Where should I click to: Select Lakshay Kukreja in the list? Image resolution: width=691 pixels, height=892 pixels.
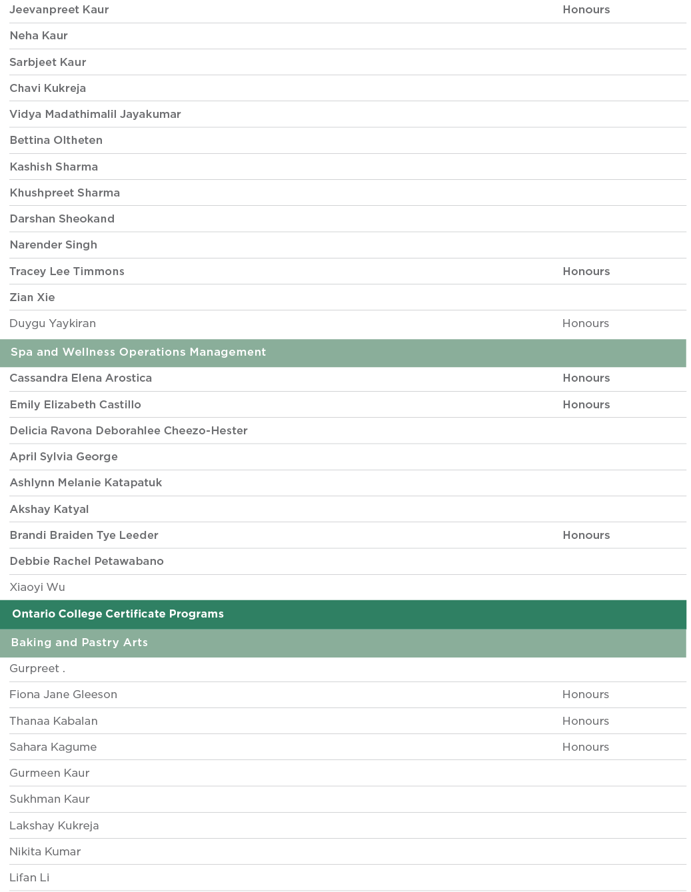point(54,826)
